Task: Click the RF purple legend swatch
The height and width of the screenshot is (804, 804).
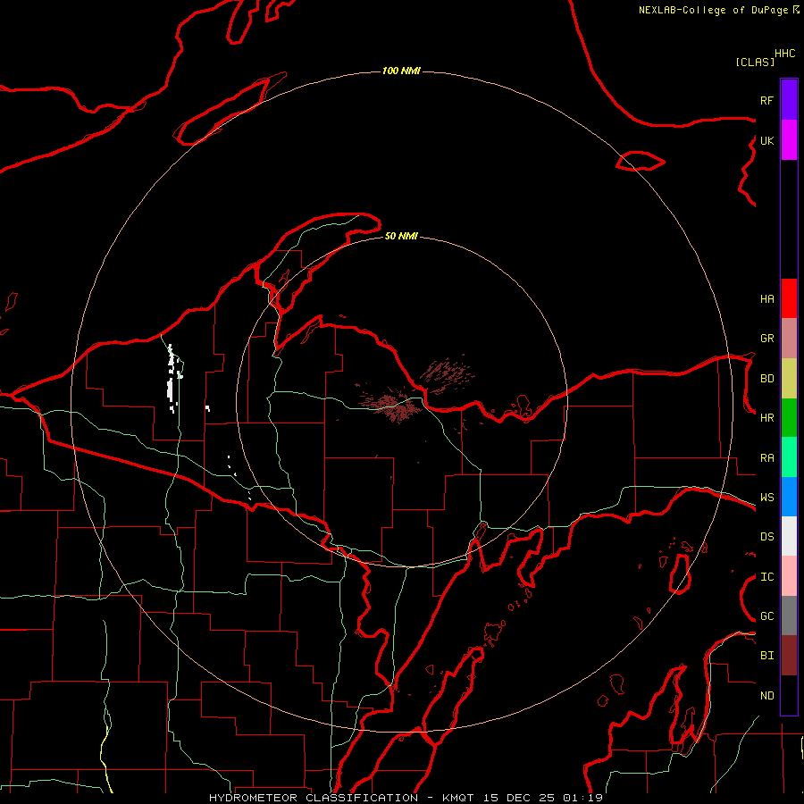Action: [x=789, y=100]
